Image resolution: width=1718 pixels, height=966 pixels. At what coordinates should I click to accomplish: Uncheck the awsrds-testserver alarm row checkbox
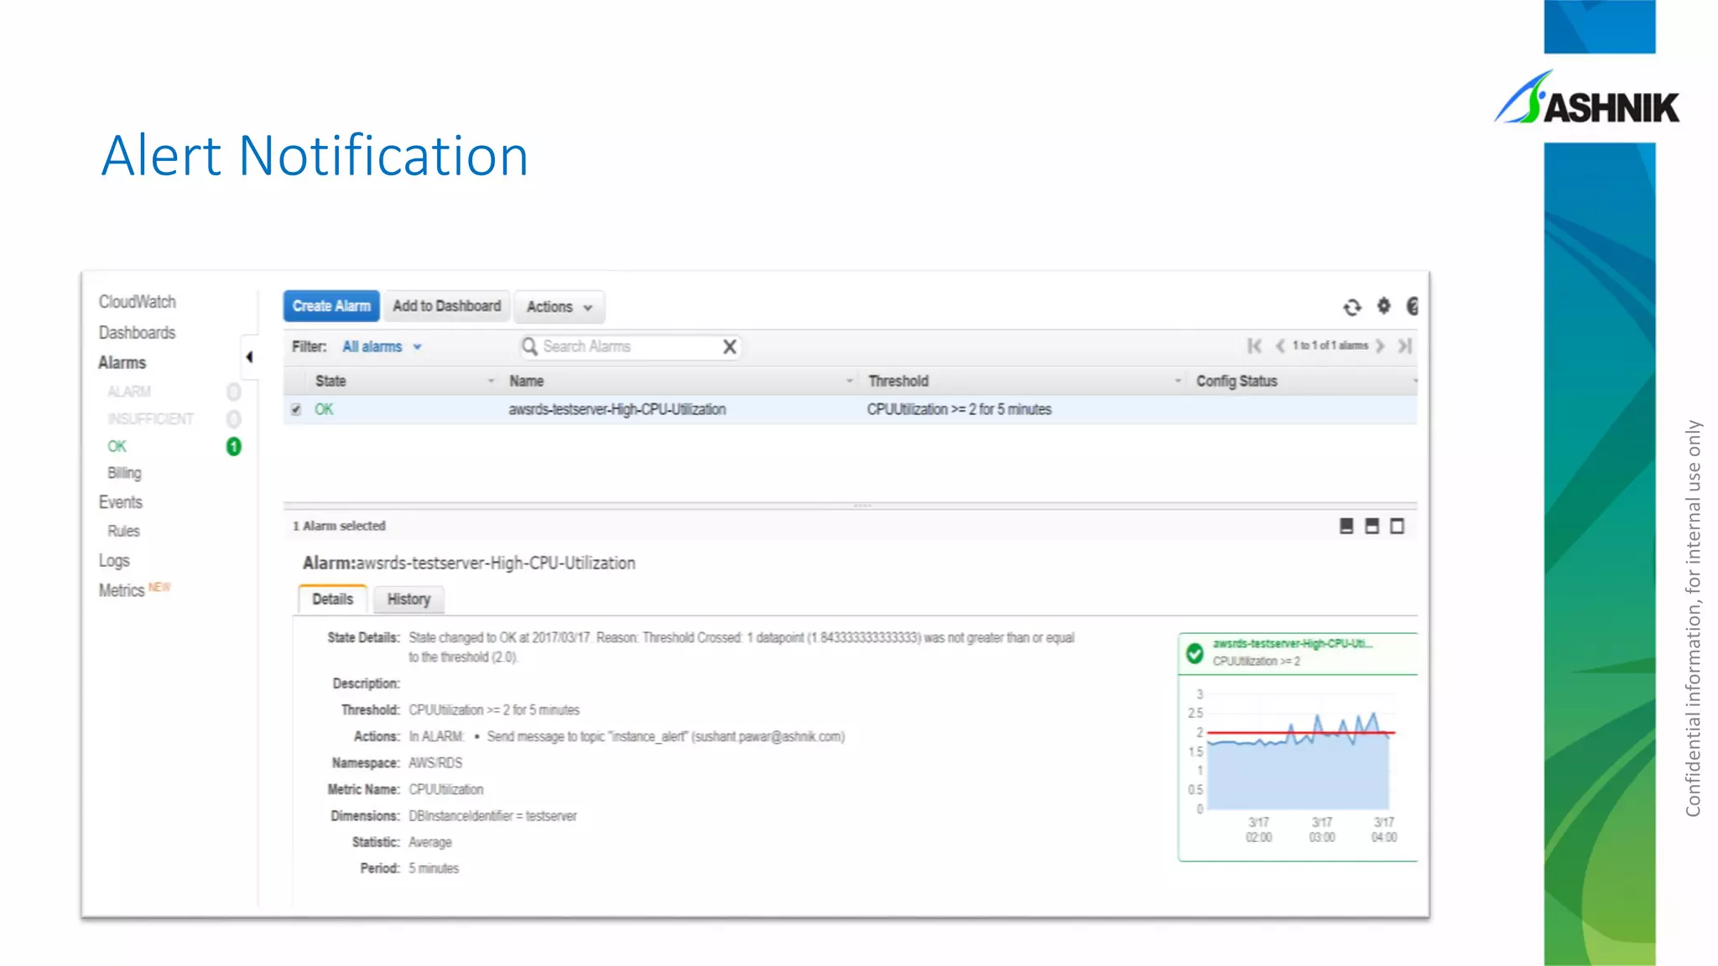pos(296,410)
